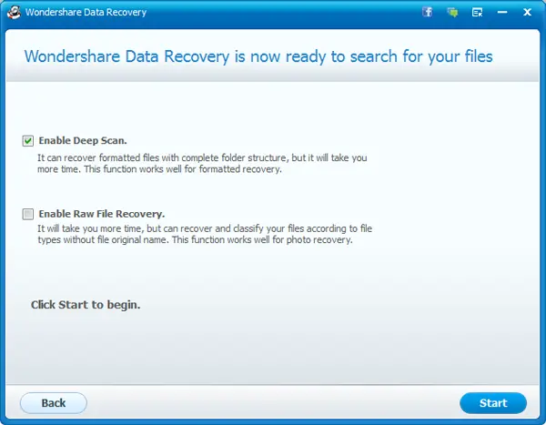Click the Deep Scan description about formatted files
The height and width of the screenshot is (425, 546).
[x=202, y=164]
